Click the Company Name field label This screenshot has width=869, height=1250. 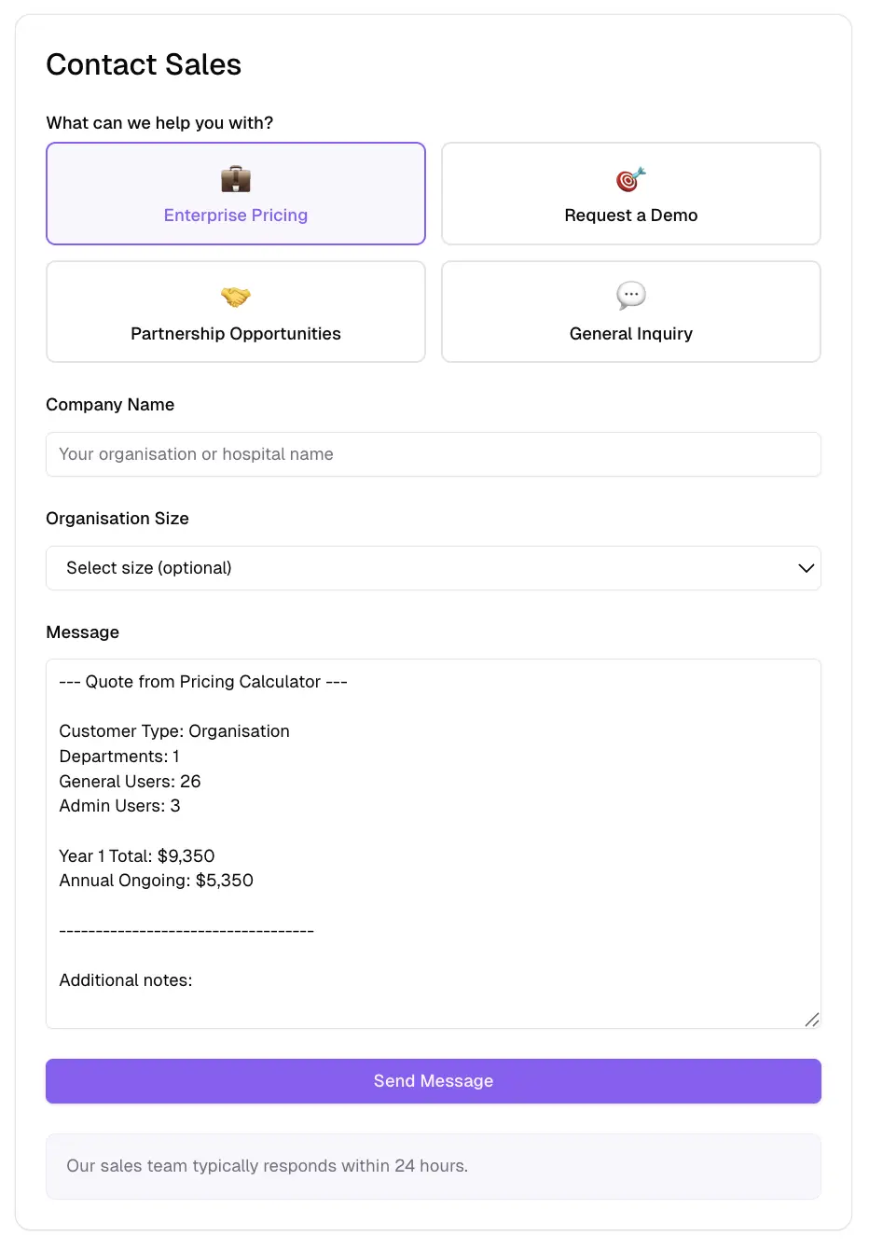tap(110, 405)
